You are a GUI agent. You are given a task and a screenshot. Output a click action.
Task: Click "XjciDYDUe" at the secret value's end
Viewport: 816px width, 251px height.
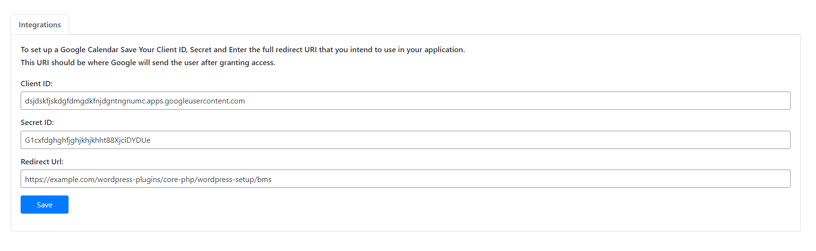(x=133, y=140)
